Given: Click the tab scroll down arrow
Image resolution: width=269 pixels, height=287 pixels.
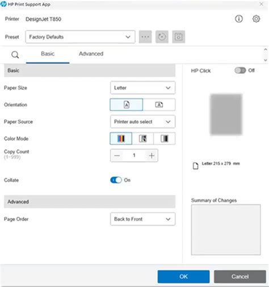Looking at the screenshot, I should tap(266, 60).
